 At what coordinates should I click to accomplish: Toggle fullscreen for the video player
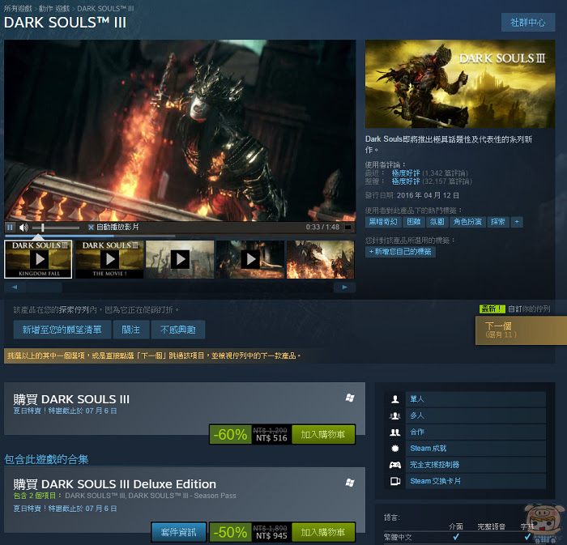pyautogui.click(x=347, y=228)
